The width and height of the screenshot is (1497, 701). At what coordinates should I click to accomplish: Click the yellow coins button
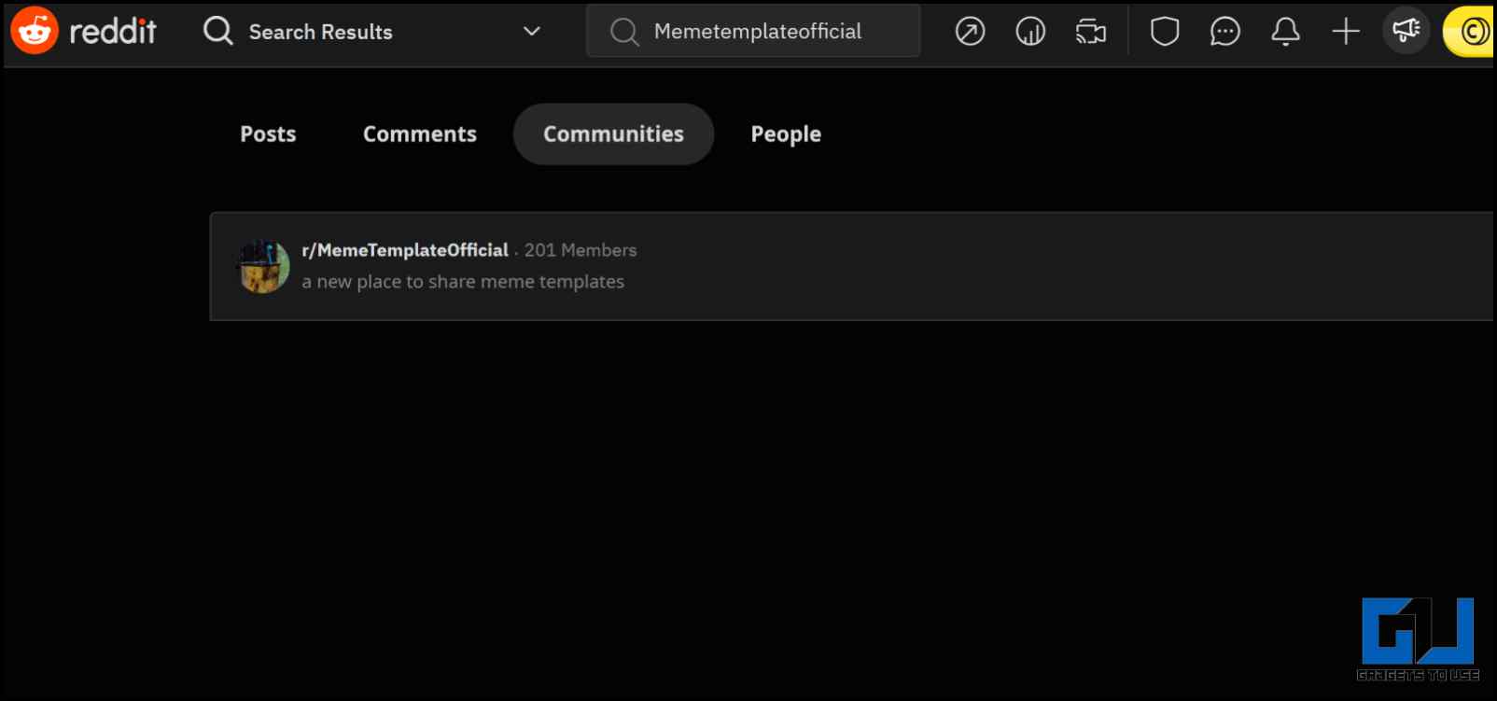coord(1469,32)
